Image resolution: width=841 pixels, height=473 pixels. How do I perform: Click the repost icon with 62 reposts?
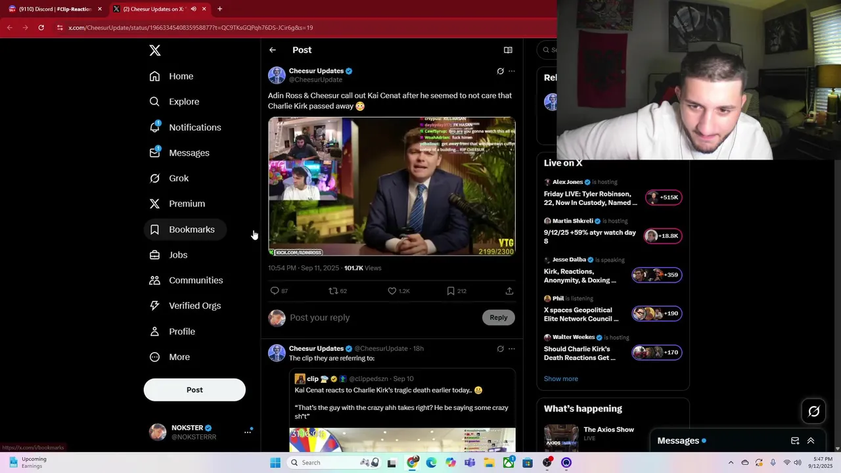coord(333,291)
